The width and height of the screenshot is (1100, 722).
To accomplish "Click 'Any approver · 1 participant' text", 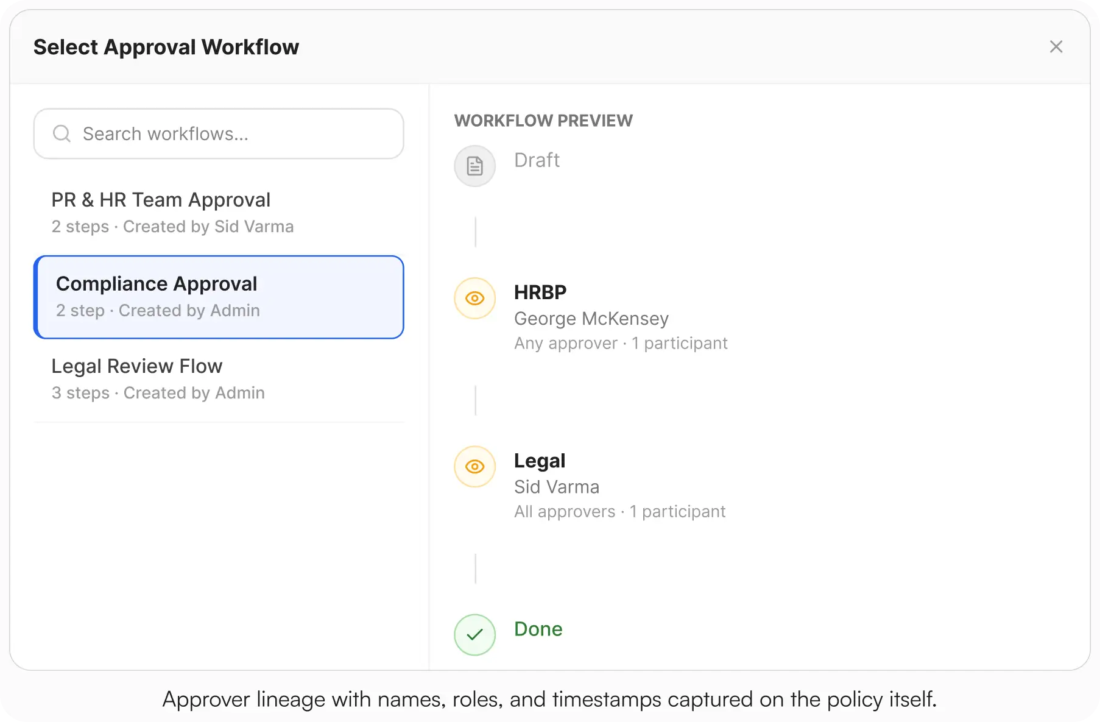I will point(621,344).
